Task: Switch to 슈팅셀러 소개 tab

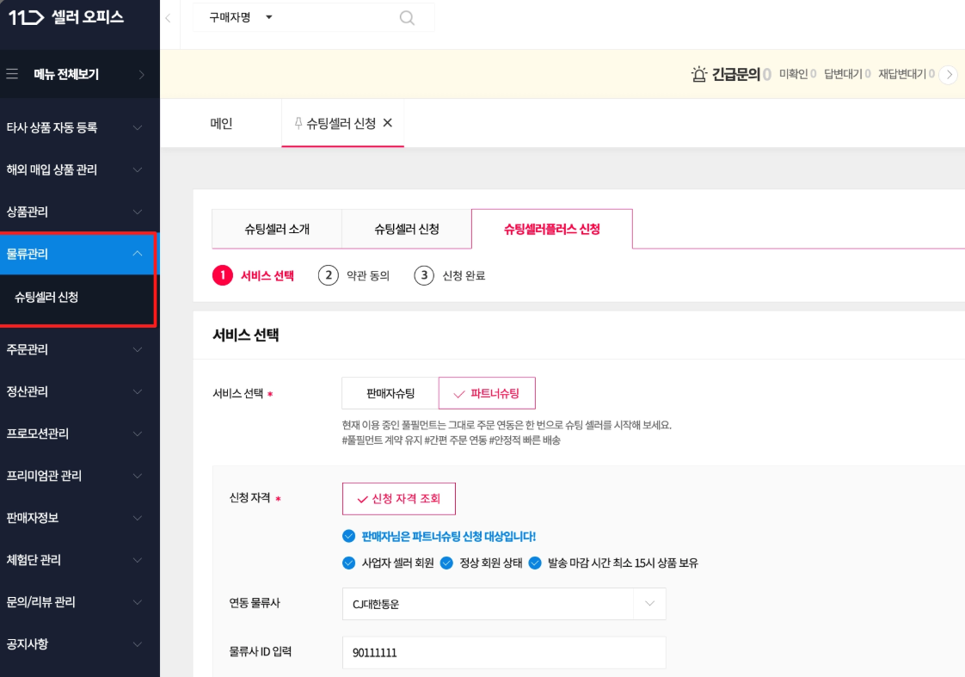Action: point(277,229)
